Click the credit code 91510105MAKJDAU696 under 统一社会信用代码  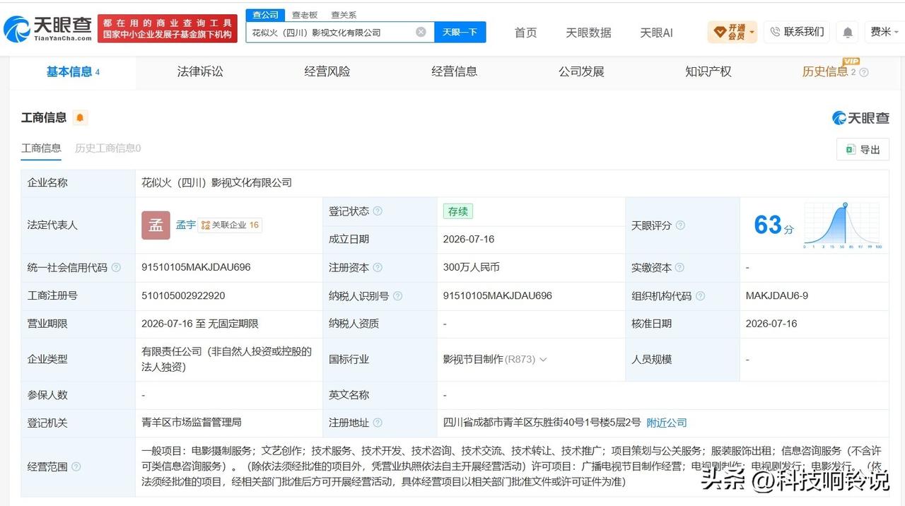point(196,267)
